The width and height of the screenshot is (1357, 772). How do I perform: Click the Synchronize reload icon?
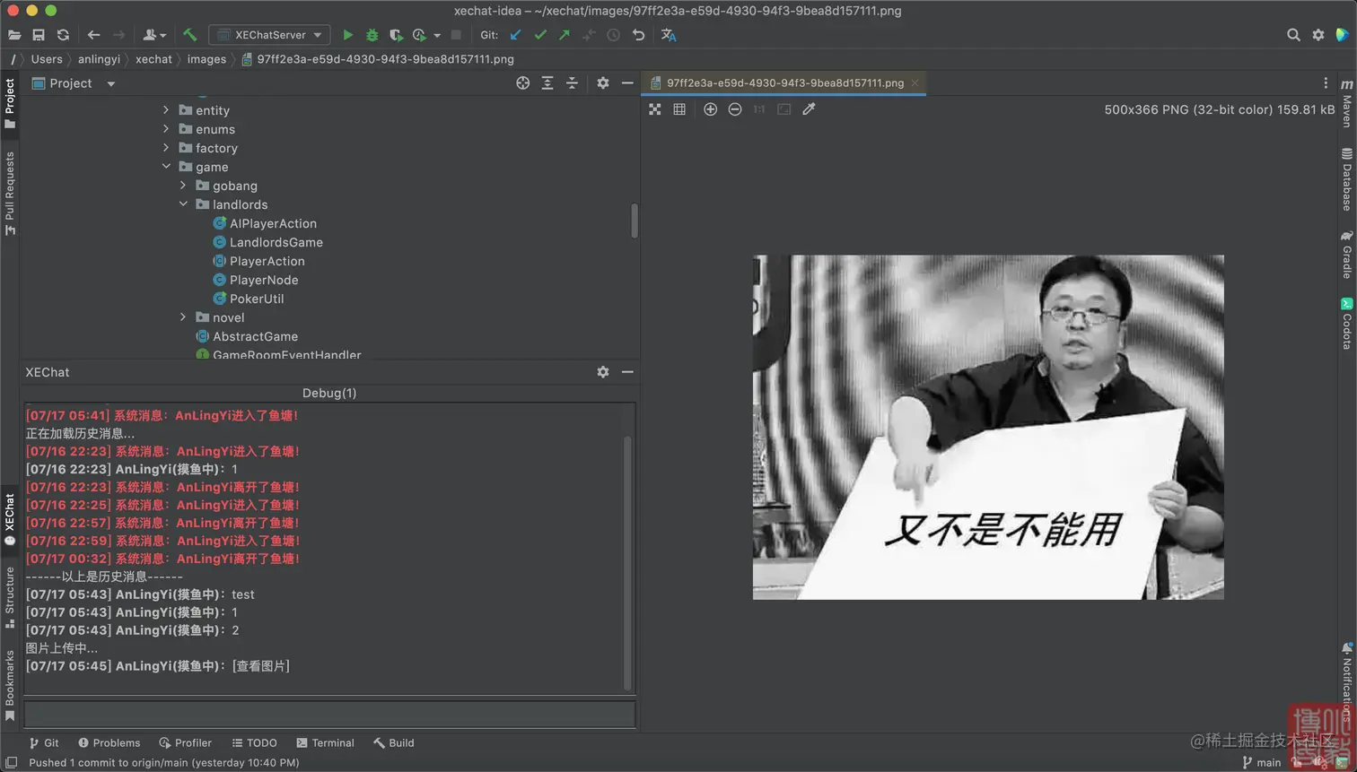[x=63, y=35]
